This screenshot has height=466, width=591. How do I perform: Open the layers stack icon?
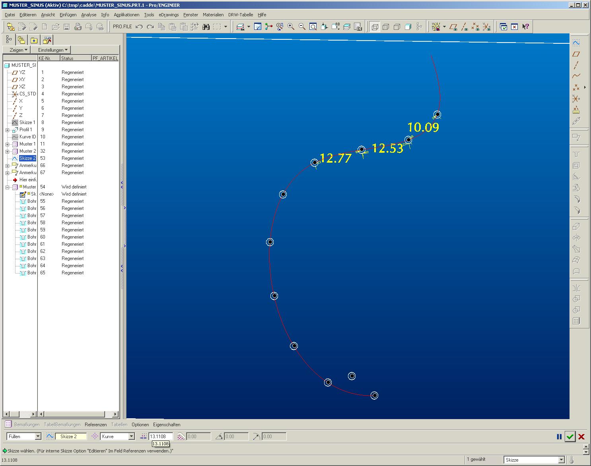point(347,27)
